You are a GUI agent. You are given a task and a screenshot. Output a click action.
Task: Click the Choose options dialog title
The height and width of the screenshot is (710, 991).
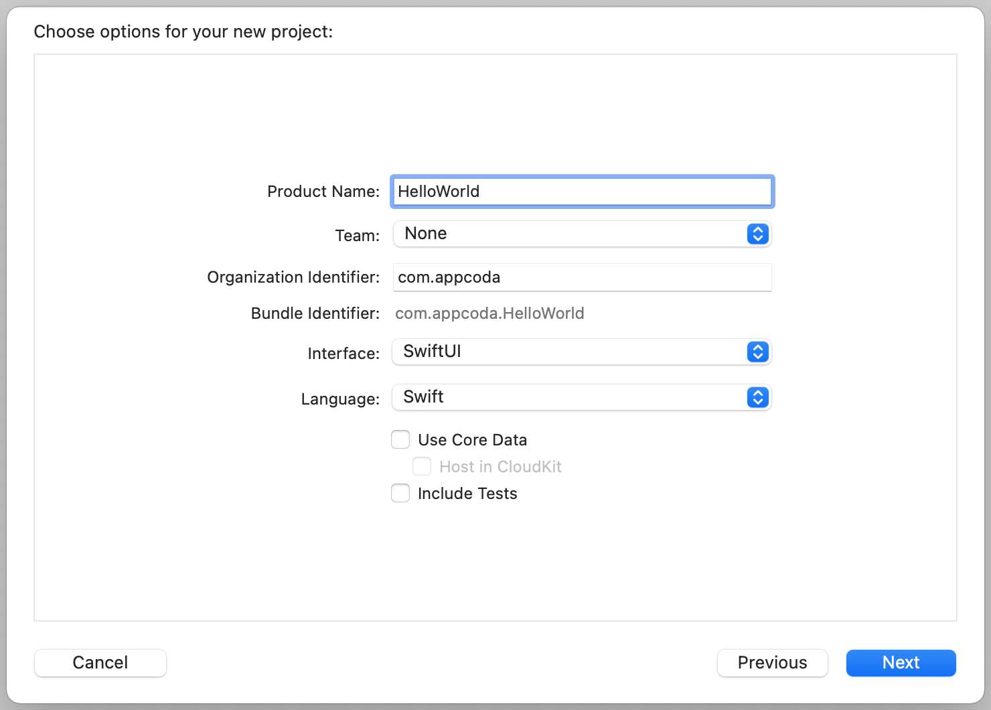183,31
